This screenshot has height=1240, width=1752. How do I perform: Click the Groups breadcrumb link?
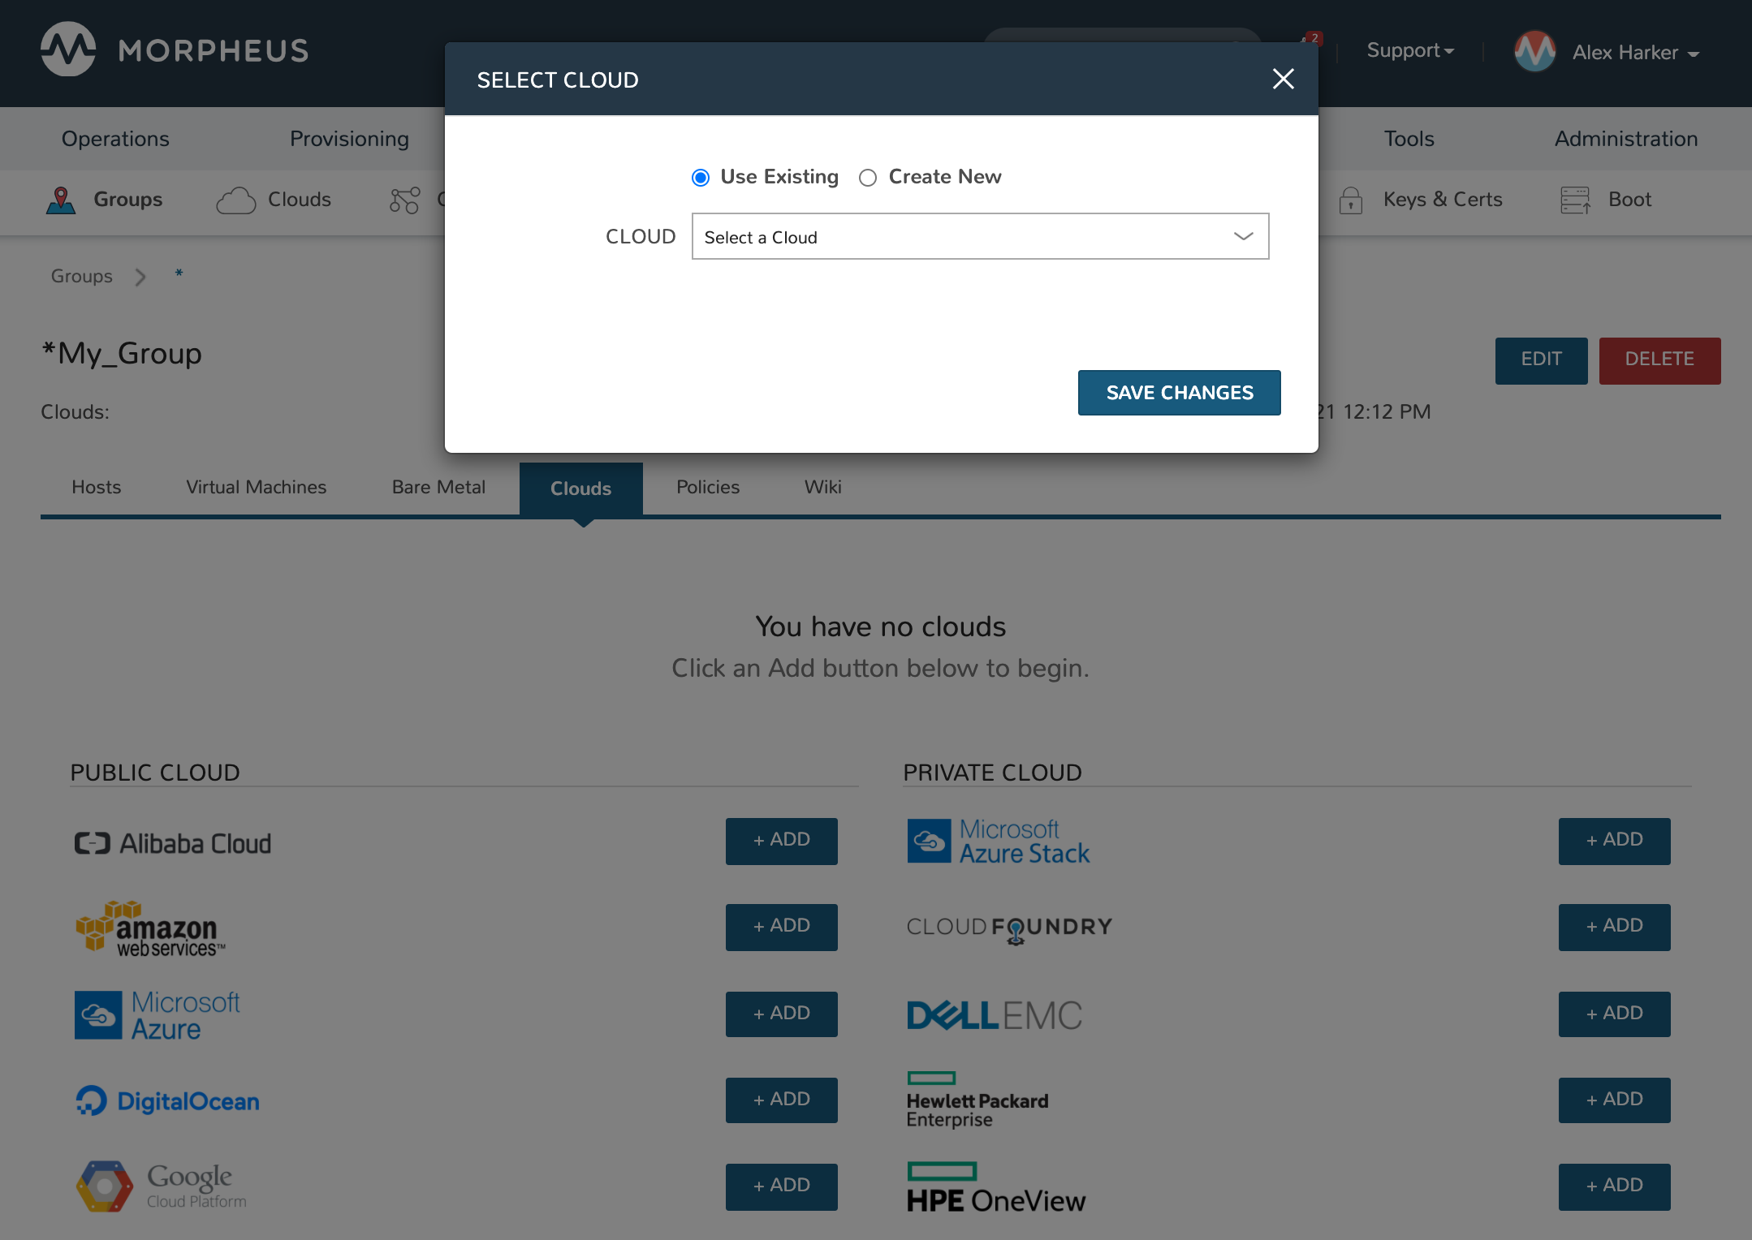tap(81, 276)
